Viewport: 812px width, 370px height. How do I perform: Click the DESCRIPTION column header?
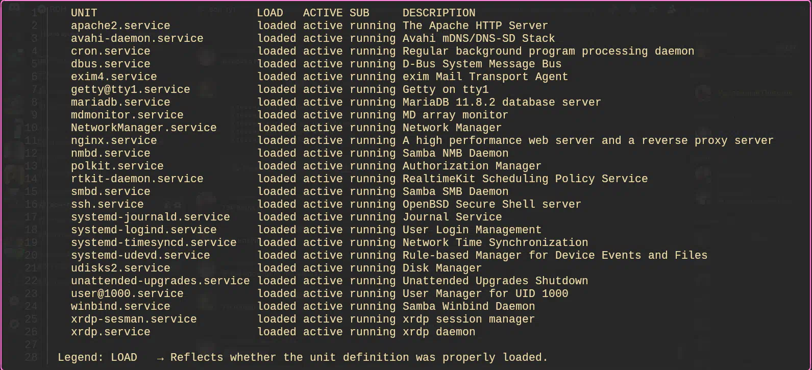pyautogui.click(x=438, y=13)
